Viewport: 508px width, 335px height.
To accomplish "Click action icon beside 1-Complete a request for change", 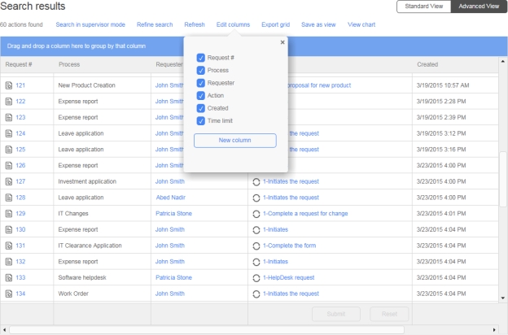I will point(256,214).
